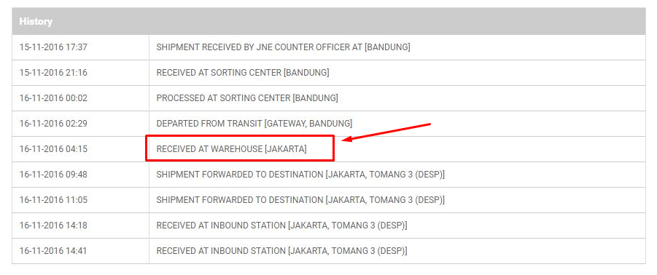
Task: Select the timestamp 16-11-2016 02:29
Action: (x=53, y=124)
